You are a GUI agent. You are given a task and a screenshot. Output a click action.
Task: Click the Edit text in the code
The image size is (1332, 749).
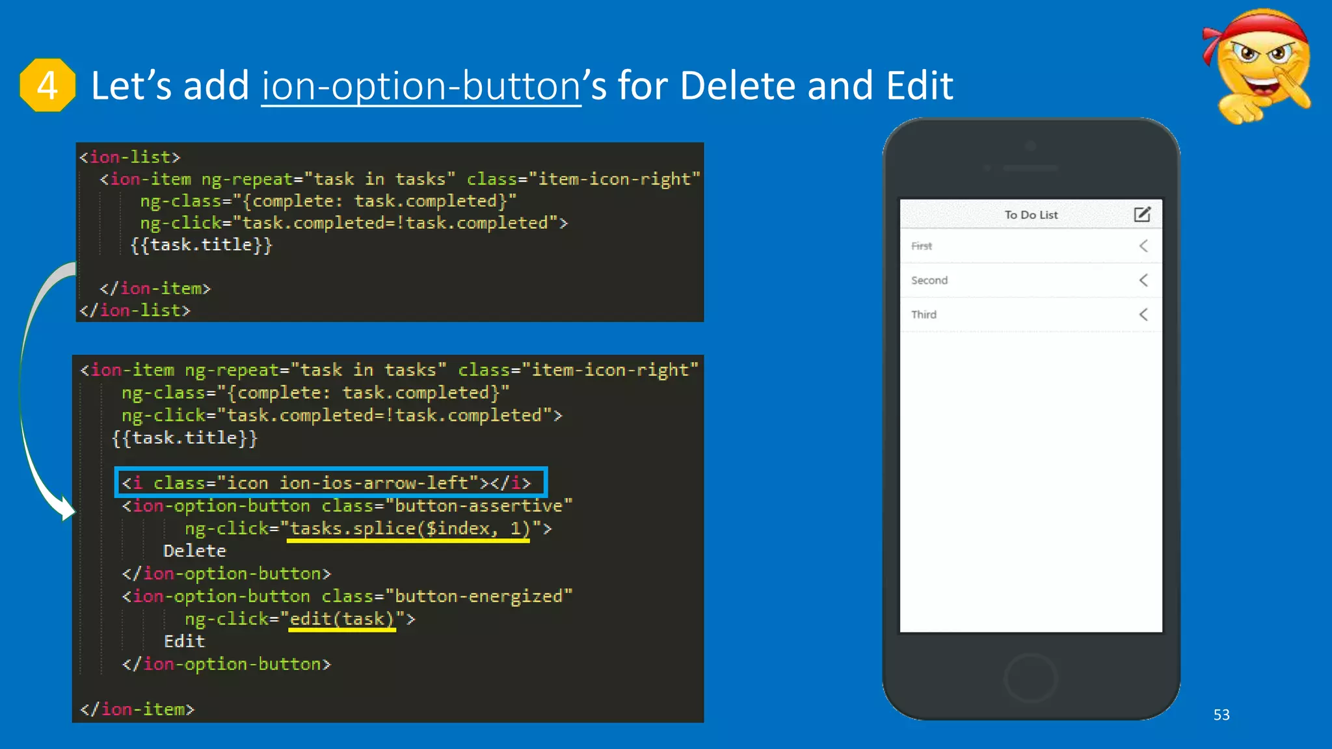(x=184, y=642)
